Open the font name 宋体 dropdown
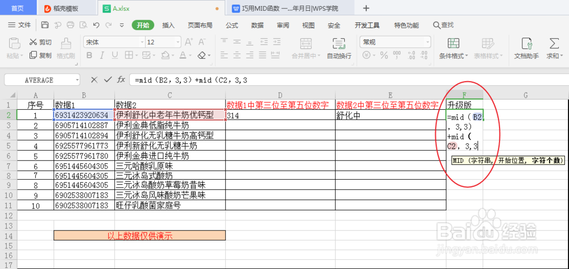Viewport: 569px width, 269px height. click(142, 43)
